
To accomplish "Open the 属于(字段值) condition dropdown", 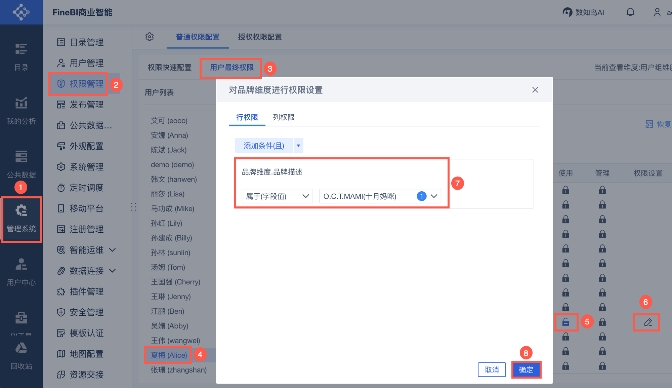I will (277, 196).
